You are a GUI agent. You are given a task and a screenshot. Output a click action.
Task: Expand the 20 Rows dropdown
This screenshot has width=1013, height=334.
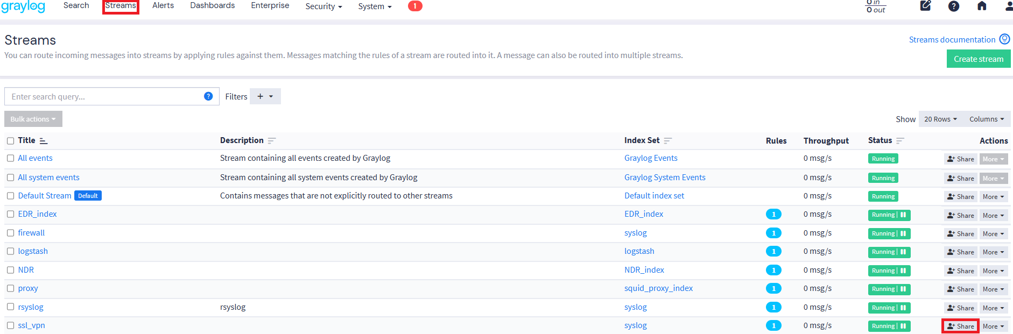[x=940, y=119]
